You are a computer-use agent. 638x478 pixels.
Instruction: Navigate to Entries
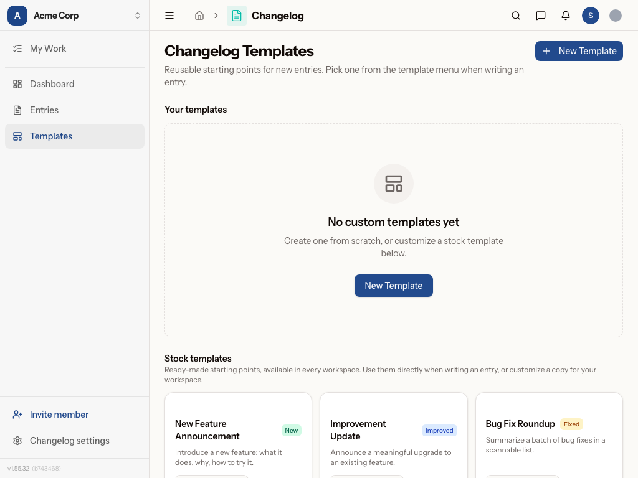coord(75,110)
